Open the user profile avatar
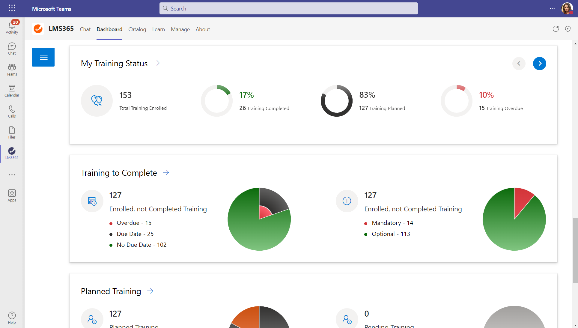The width and height of the screenshot is (578, 328). (x=567, y=8)
